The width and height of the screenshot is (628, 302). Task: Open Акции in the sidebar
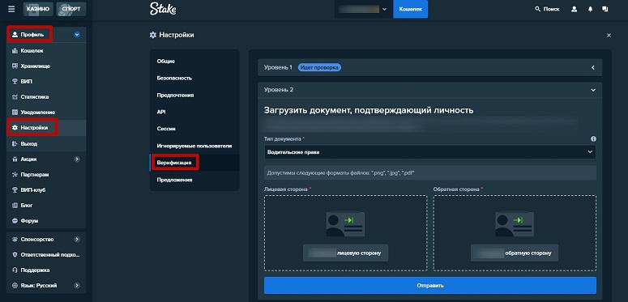(46, 160)
